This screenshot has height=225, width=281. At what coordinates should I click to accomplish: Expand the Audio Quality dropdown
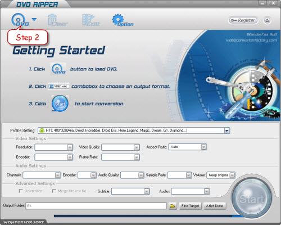pos(141,175)
